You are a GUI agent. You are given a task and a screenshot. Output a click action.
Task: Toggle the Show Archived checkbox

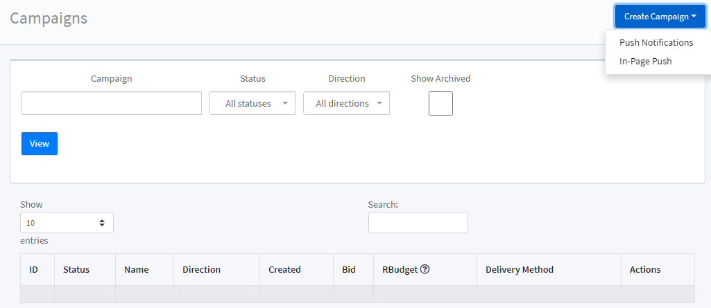tap(440, 103)
